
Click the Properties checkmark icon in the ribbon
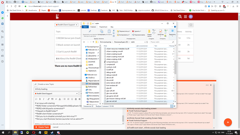pos(160,31)
